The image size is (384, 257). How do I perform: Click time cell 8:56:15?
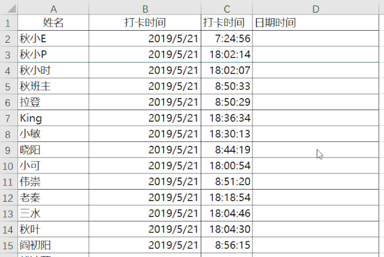(227, 245)
